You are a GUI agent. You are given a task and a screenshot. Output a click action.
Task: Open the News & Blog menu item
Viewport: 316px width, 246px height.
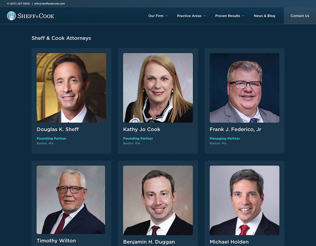(x=264, y=16)
